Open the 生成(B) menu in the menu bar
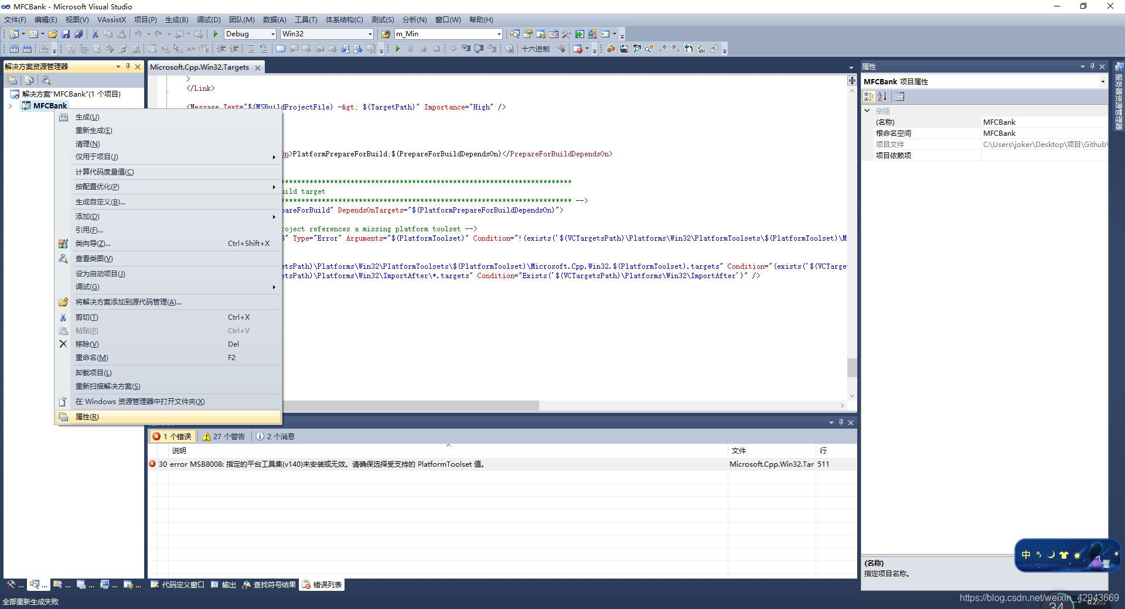 177,20
